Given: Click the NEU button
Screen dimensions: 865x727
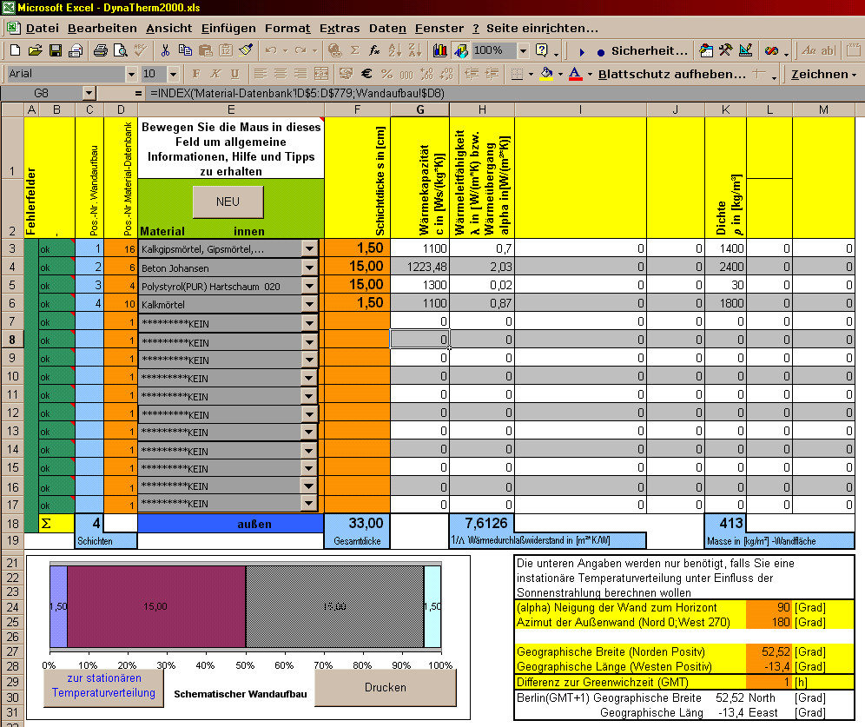Looking at the screenshot, I should point(228,202).
